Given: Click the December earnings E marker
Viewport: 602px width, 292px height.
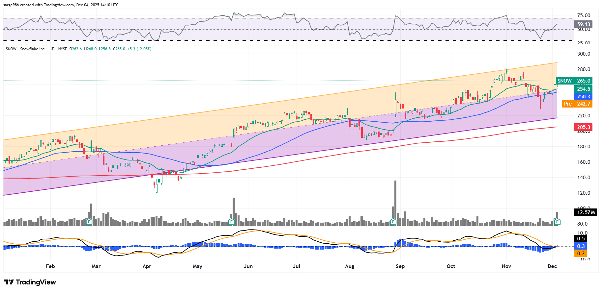Looking at the screenshot, I should [x=557, y=222].
